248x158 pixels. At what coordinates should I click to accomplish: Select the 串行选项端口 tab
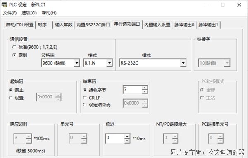click(x=127, y=24)
